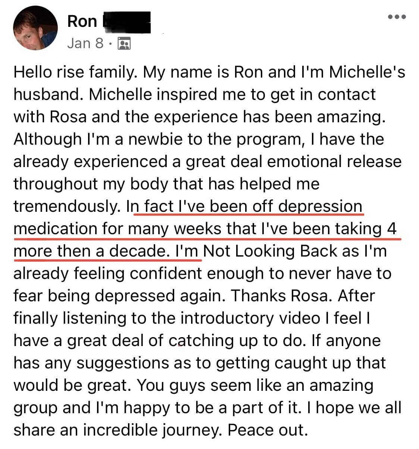Click the blacked-out surname block
The image size is (419, 449).
(126, 22)
